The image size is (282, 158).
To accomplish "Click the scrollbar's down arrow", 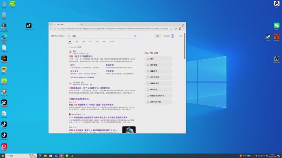I will 185,132.
